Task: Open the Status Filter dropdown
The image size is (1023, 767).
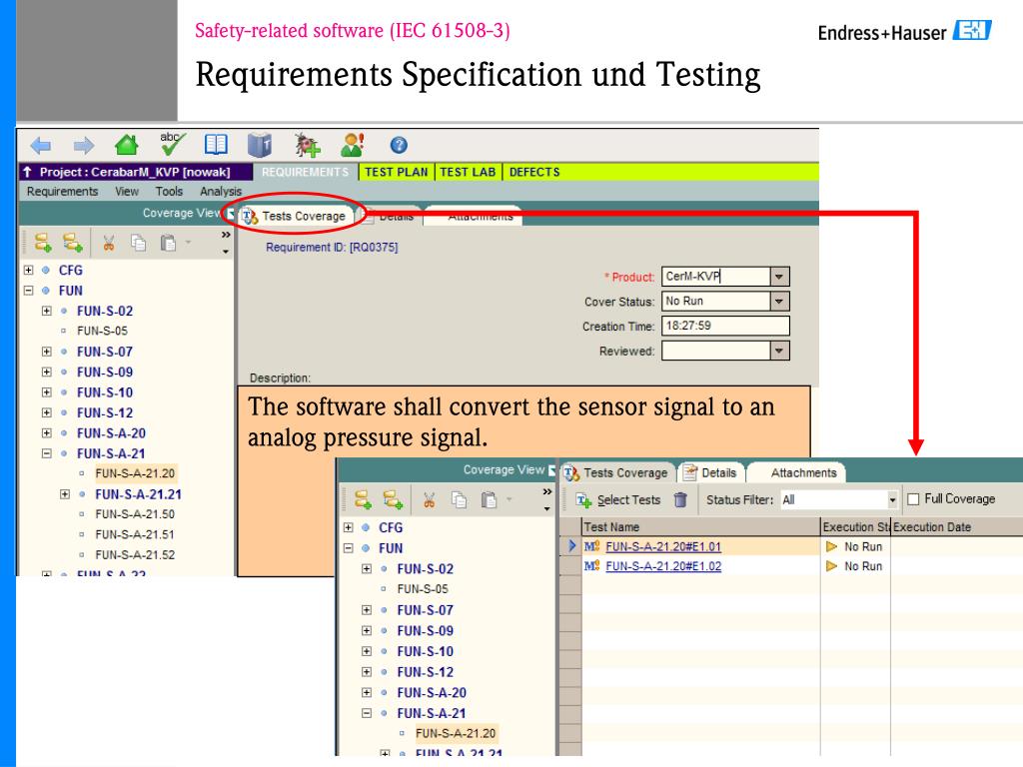Action: coord(892,500)
